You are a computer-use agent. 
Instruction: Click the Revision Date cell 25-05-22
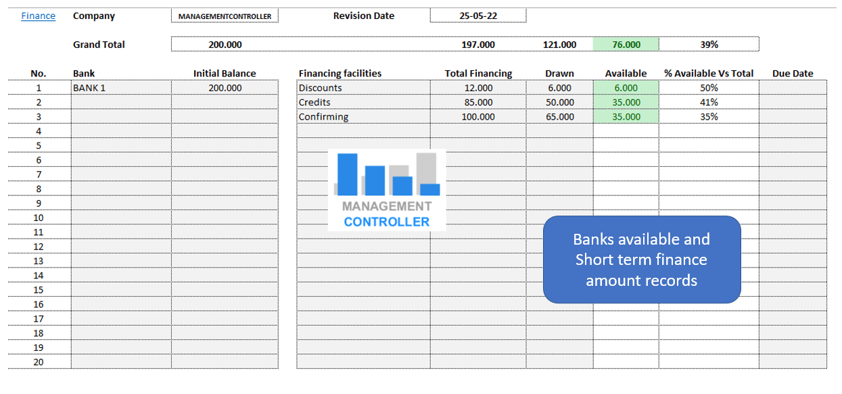477,16
